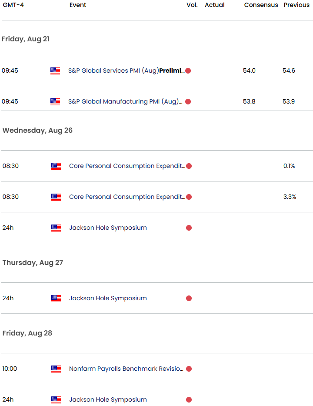Open Nonfarm Payrolls Benchmark Revision event

click(x=126, y=369)
